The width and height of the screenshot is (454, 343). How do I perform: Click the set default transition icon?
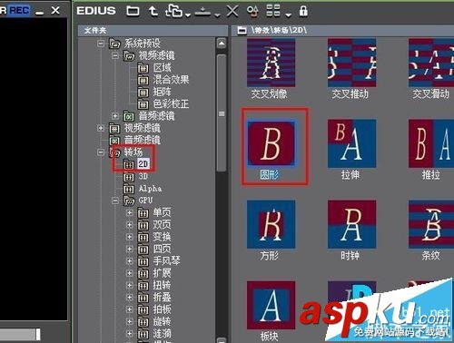(202, 11)
